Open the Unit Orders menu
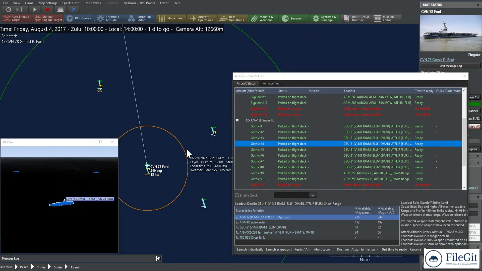This screenshot has height=271, width=482. point(92,3)
